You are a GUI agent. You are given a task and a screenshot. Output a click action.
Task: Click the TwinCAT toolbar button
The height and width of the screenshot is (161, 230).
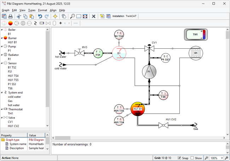click(x=131, y=16)
